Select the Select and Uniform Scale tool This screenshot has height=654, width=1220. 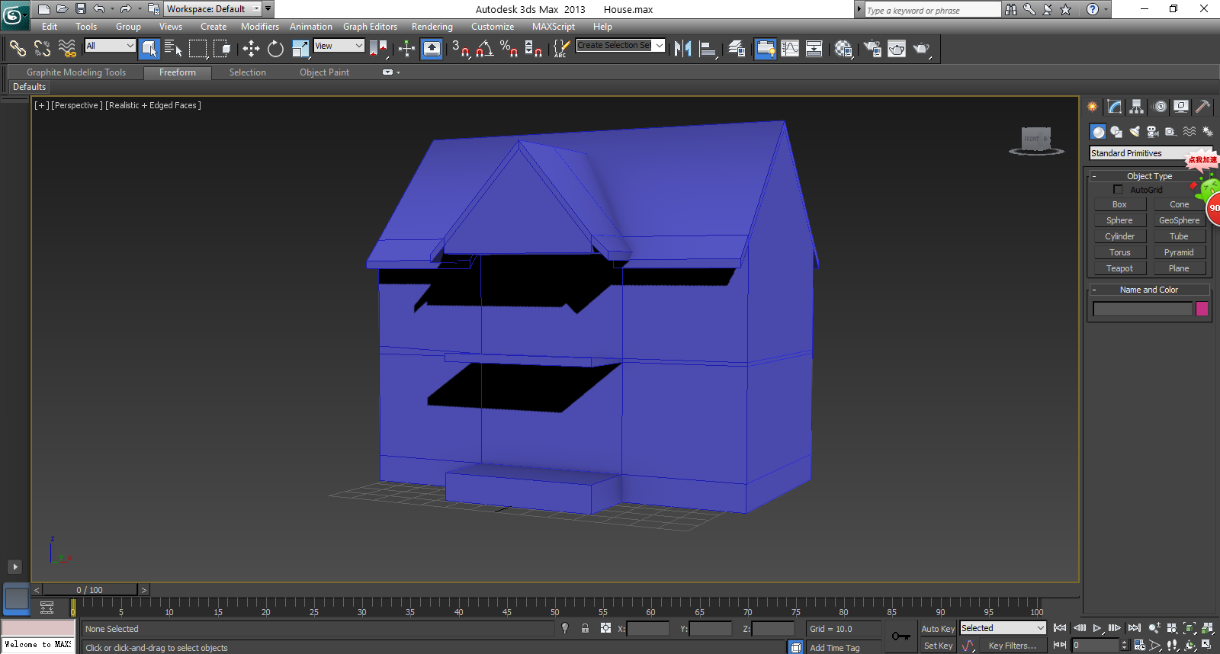[x=300, y=49]
